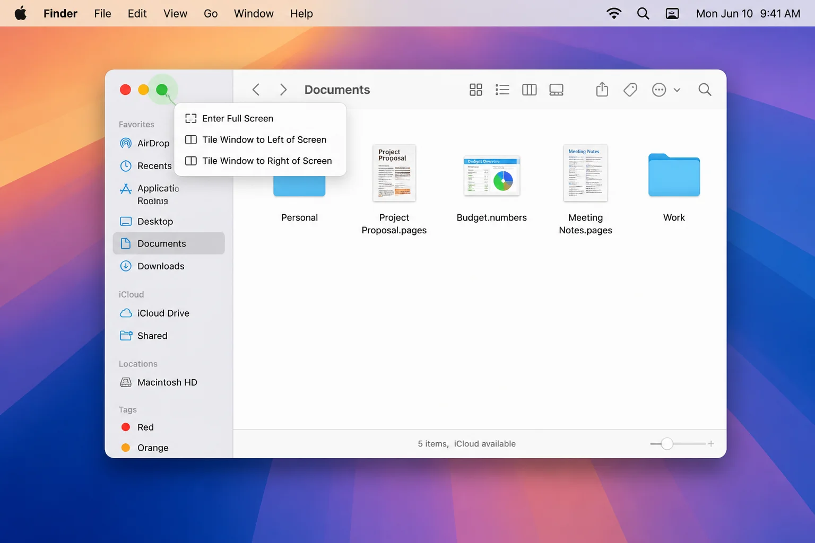Select the Meeting Notes.pages file
This screenshot has height=543, width=815.
pyautogui.click(x=586, y=189)
